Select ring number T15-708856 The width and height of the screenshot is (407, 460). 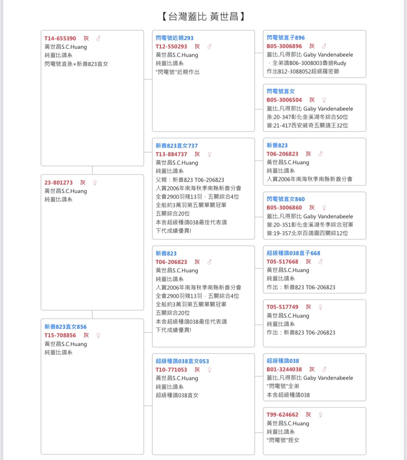tap(60, 336)
